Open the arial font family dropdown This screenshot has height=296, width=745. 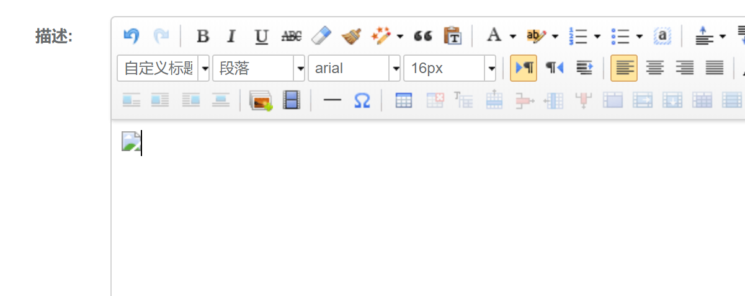(x=355, y=68)
